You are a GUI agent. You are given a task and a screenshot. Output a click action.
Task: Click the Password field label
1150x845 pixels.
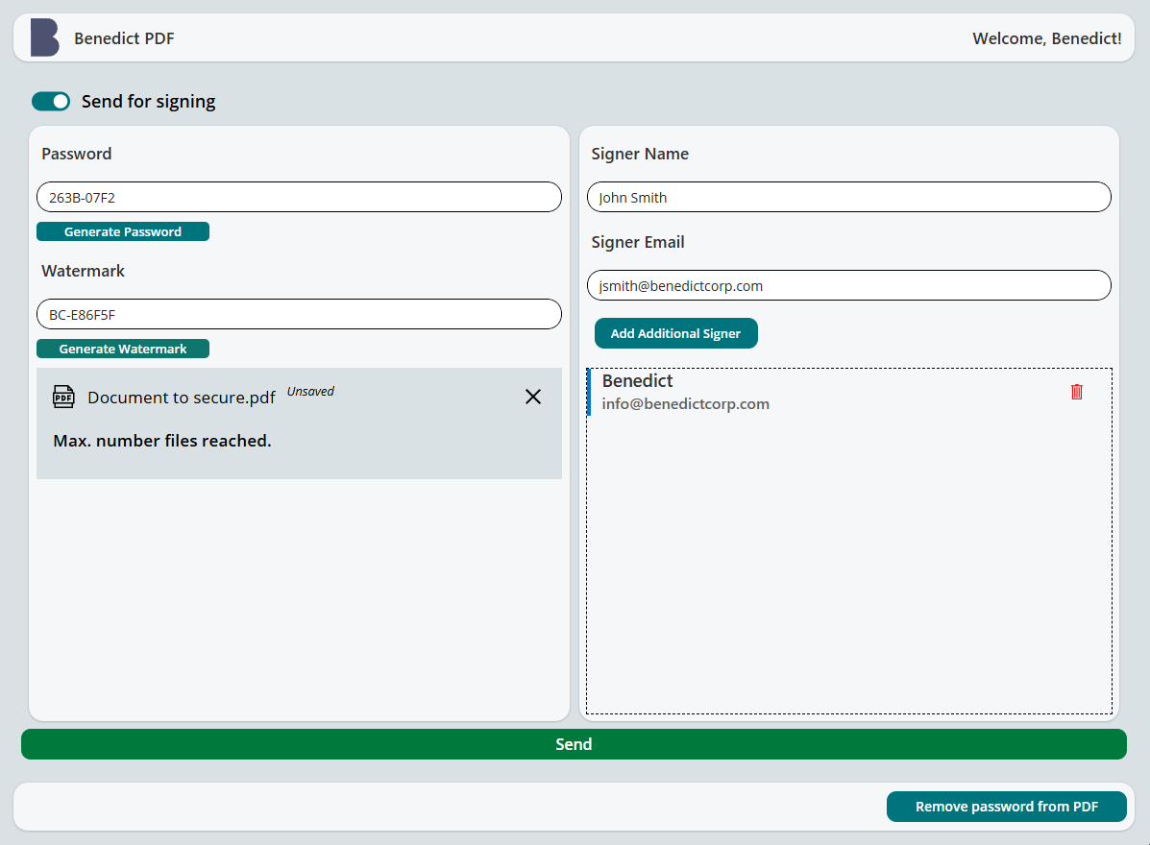[x=76, y=154]
